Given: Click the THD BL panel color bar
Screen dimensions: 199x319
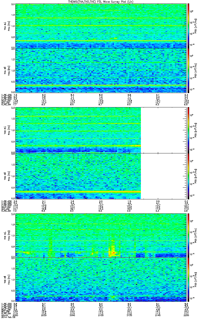Looking at the screenshot, I should pos(188,130).
